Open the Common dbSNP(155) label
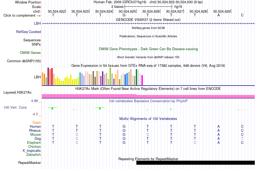Image resolution: width=255 pixels, height=169 pixels. [24, 61]
